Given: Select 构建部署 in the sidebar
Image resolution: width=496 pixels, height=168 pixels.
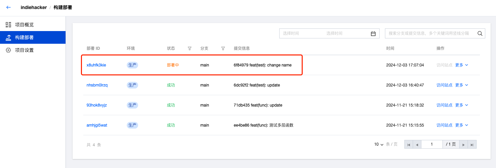Looking at the screenshot, I should (24, 37).
